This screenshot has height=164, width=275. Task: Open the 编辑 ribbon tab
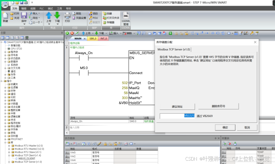pos(24,8)
